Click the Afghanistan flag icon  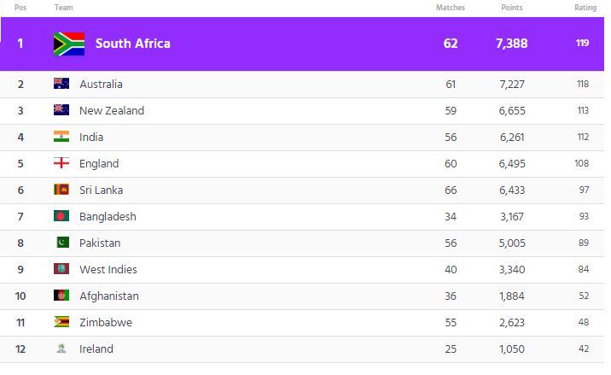61,296
